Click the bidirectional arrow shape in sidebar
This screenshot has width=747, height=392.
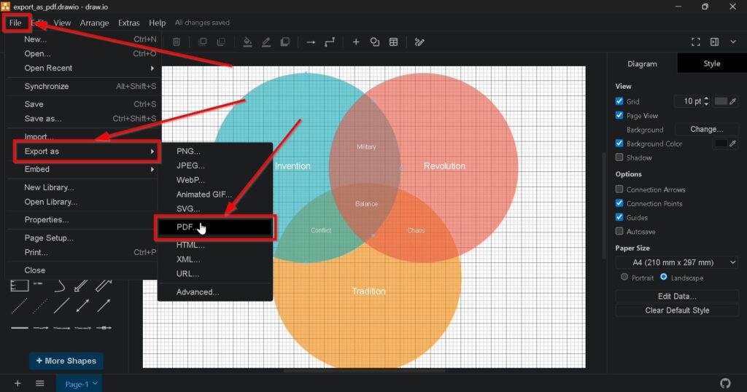click(83, 305)
